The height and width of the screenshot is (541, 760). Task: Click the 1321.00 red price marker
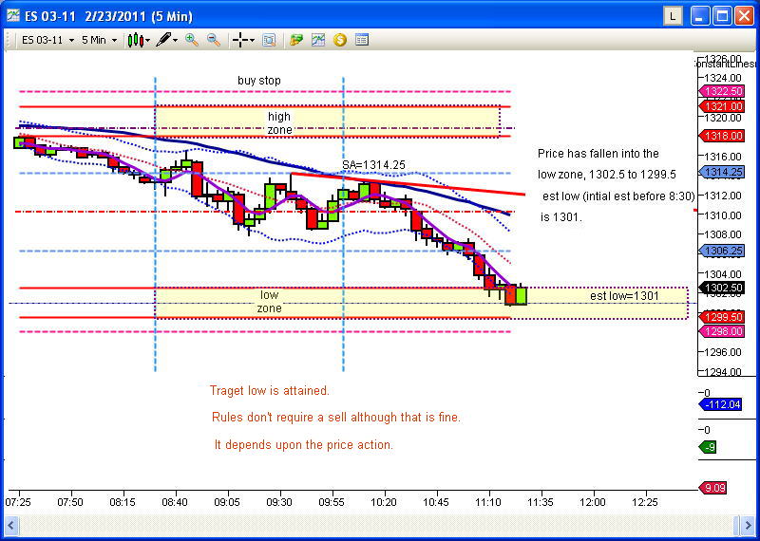pyautogui.click(x=721, y=106)
